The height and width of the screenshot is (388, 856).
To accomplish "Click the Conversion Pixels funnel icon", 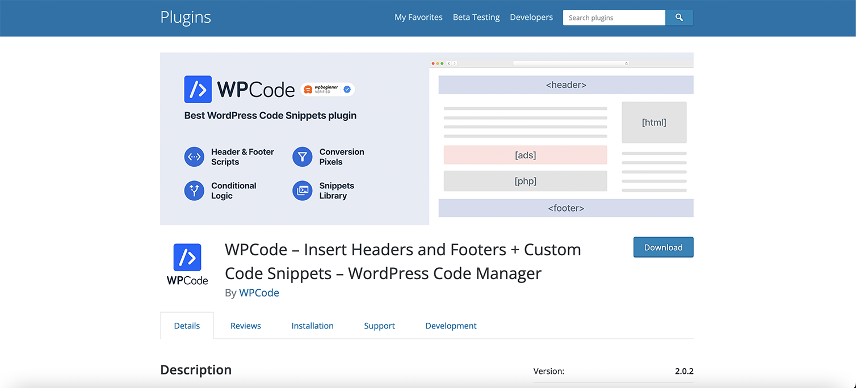I will (303, 157).
